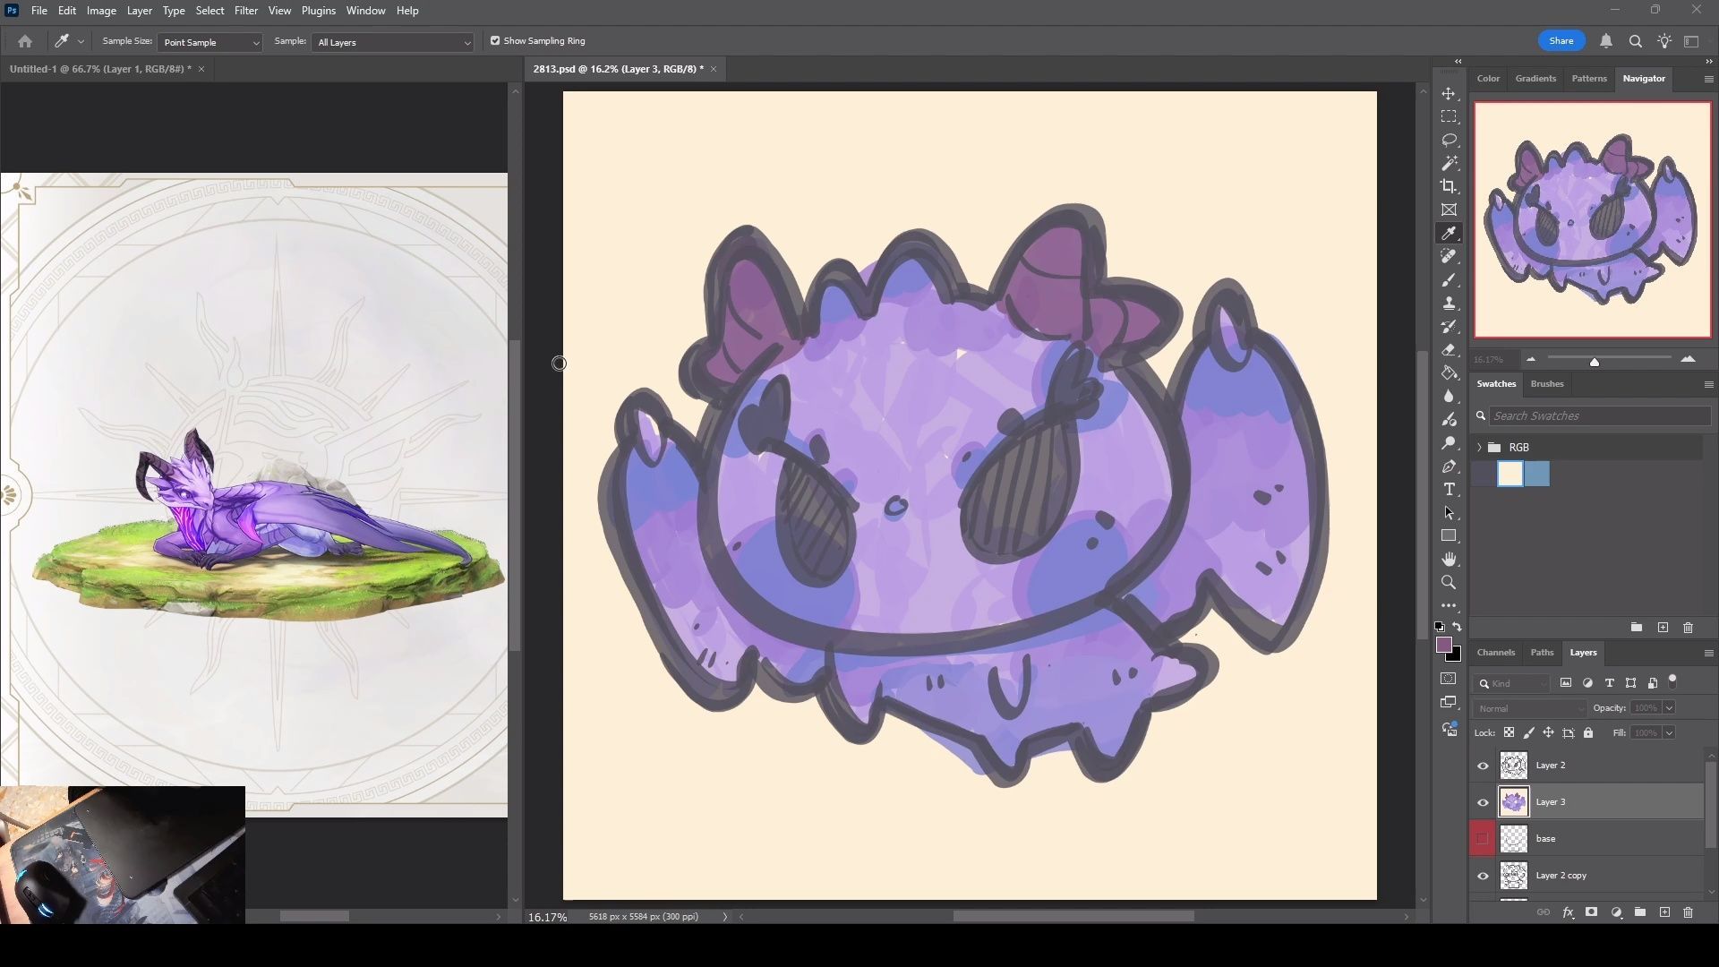Open the notifications bell
Viewport: 1719px width, 967px height.
tap(1606, 41)
